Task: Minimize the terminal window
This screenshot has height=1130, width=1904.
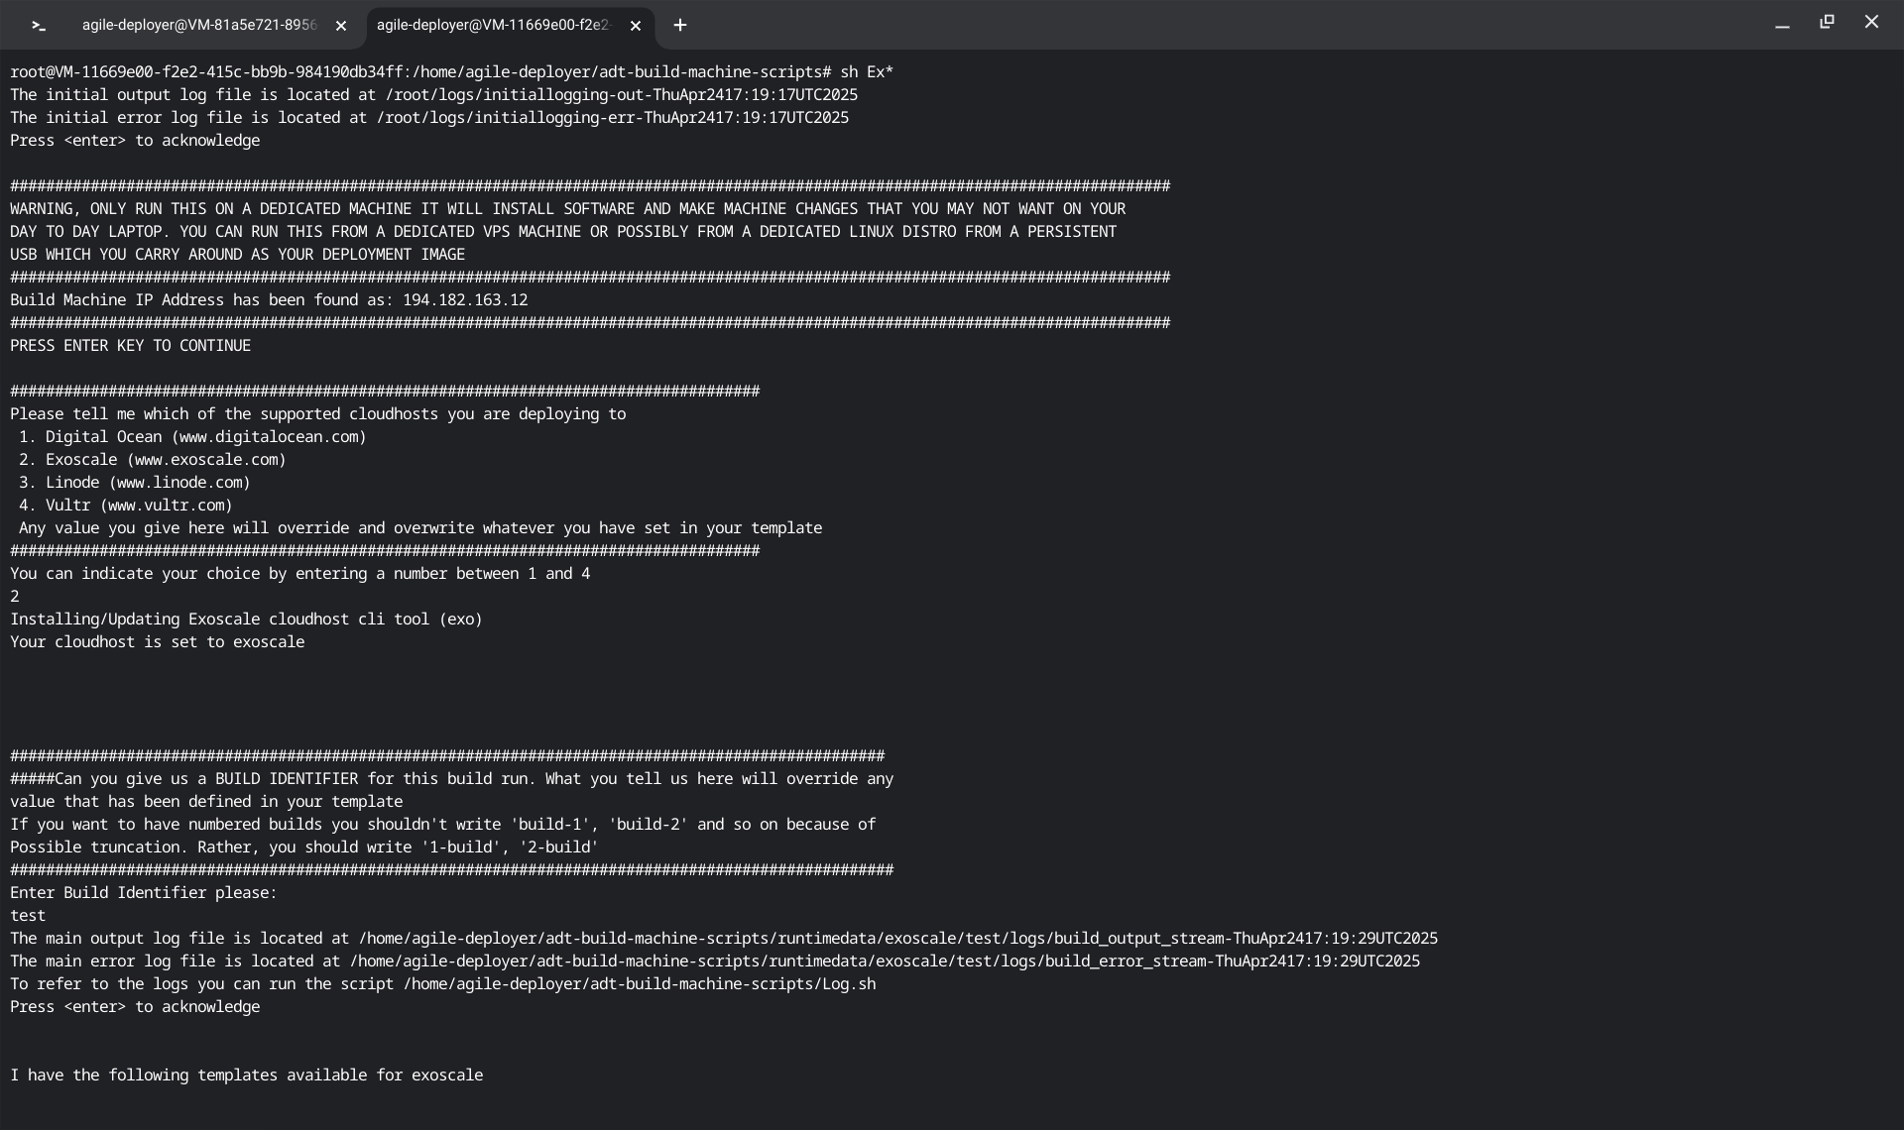Action: (1782, 24)
